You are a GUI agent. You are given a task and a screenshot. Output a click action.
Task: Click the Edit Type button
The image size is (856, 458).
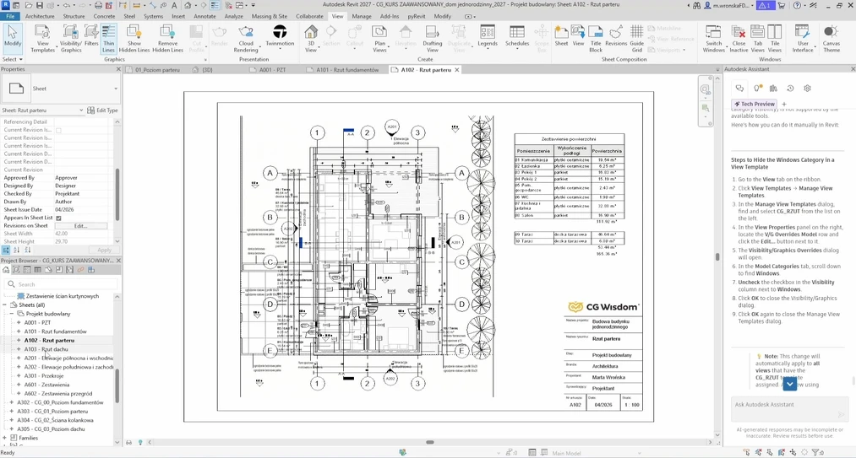(x=102, y=110)
